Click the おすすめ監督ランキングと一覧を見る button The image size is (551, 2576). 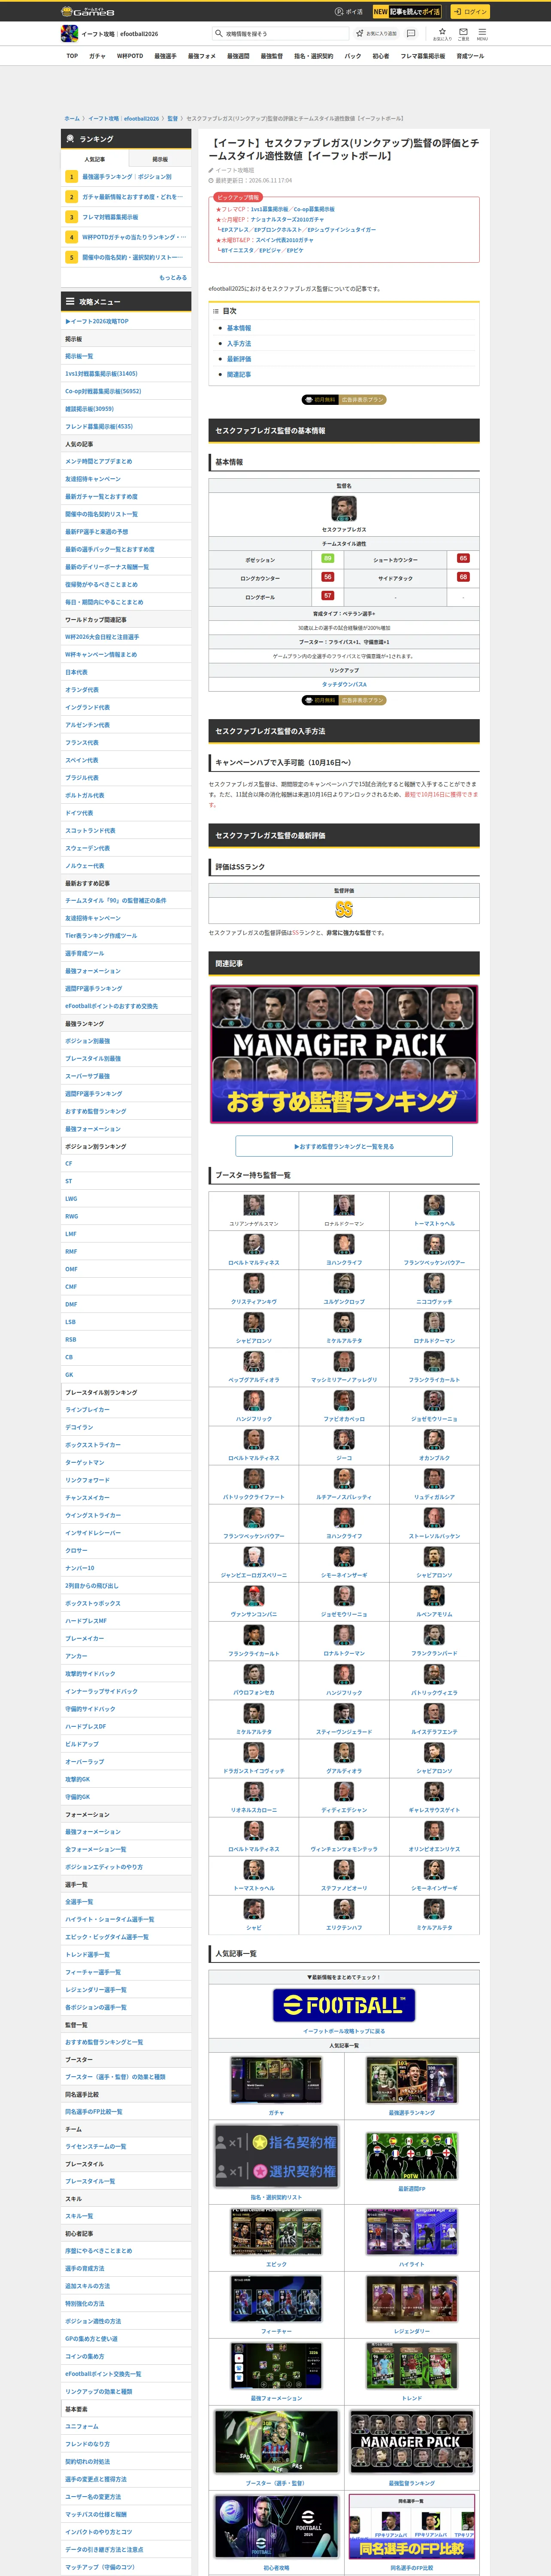tap(344, 1146)
